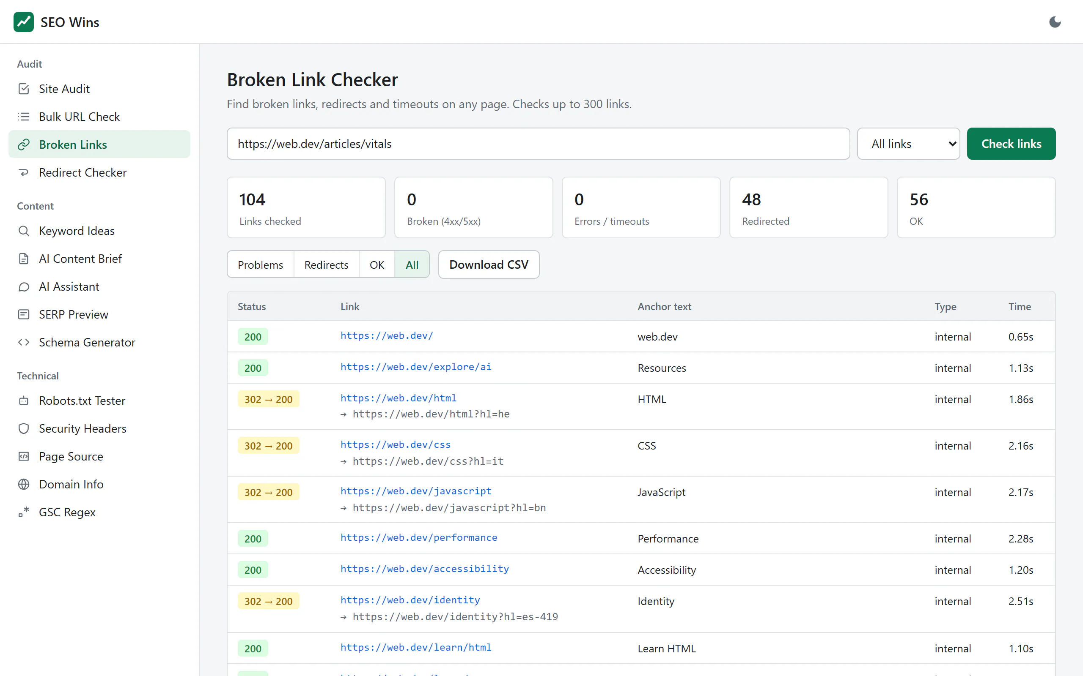Focus the page URL input field
The image size is (1083, 676).
539,144
